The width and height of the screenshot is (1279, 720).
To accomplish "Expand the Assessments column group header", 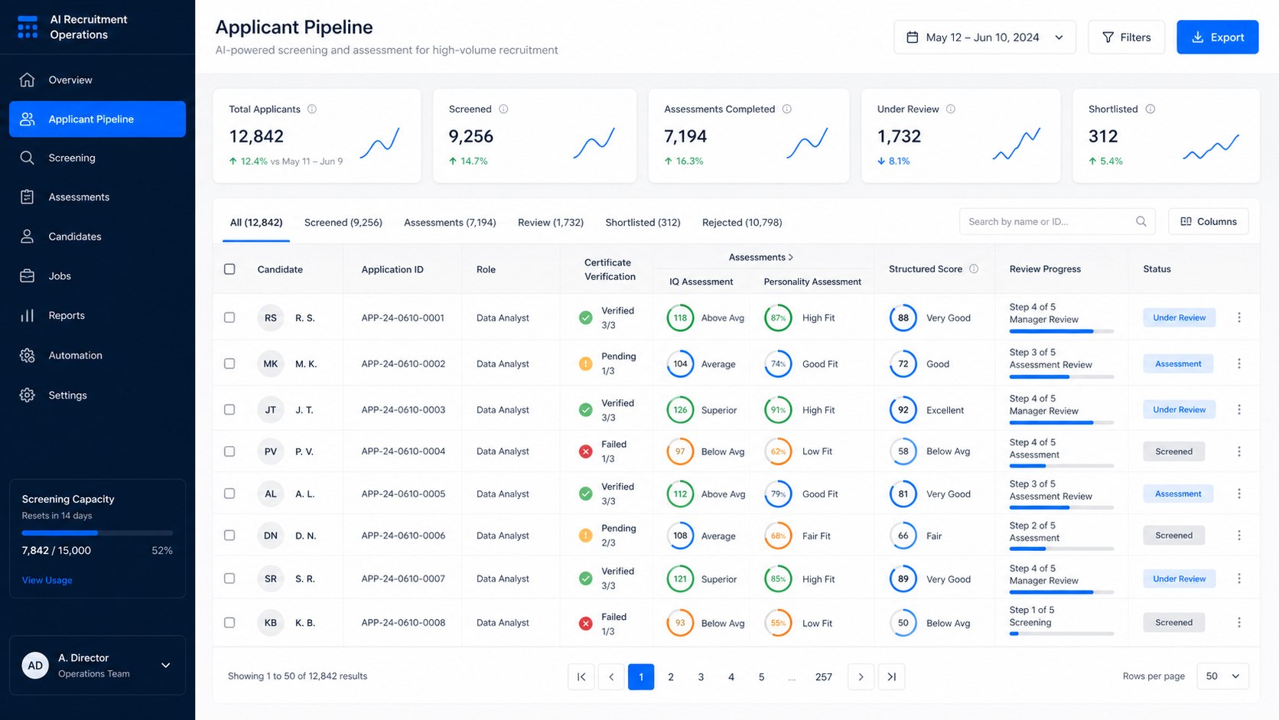I will click(761, 257).
